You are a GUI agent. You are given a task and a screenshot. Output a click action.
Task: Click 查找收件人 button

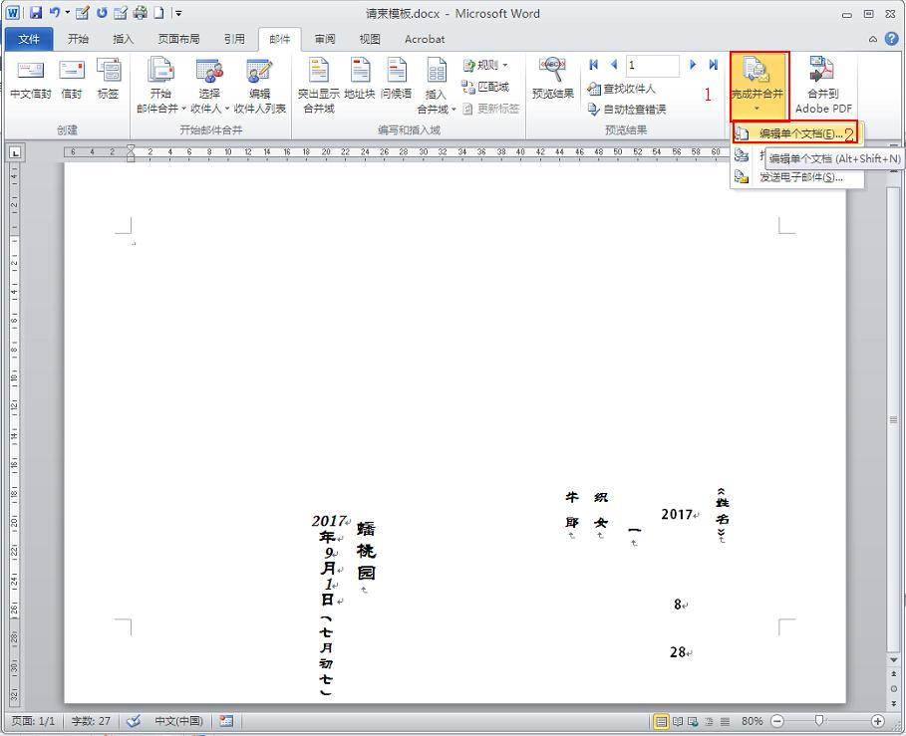(x=621, y=89)
